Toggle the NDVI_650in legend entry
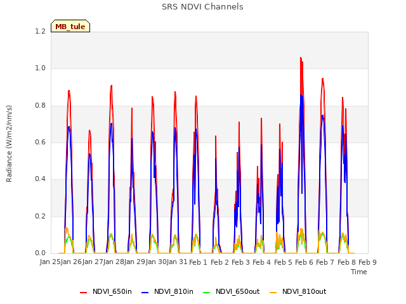 (106, 292)
